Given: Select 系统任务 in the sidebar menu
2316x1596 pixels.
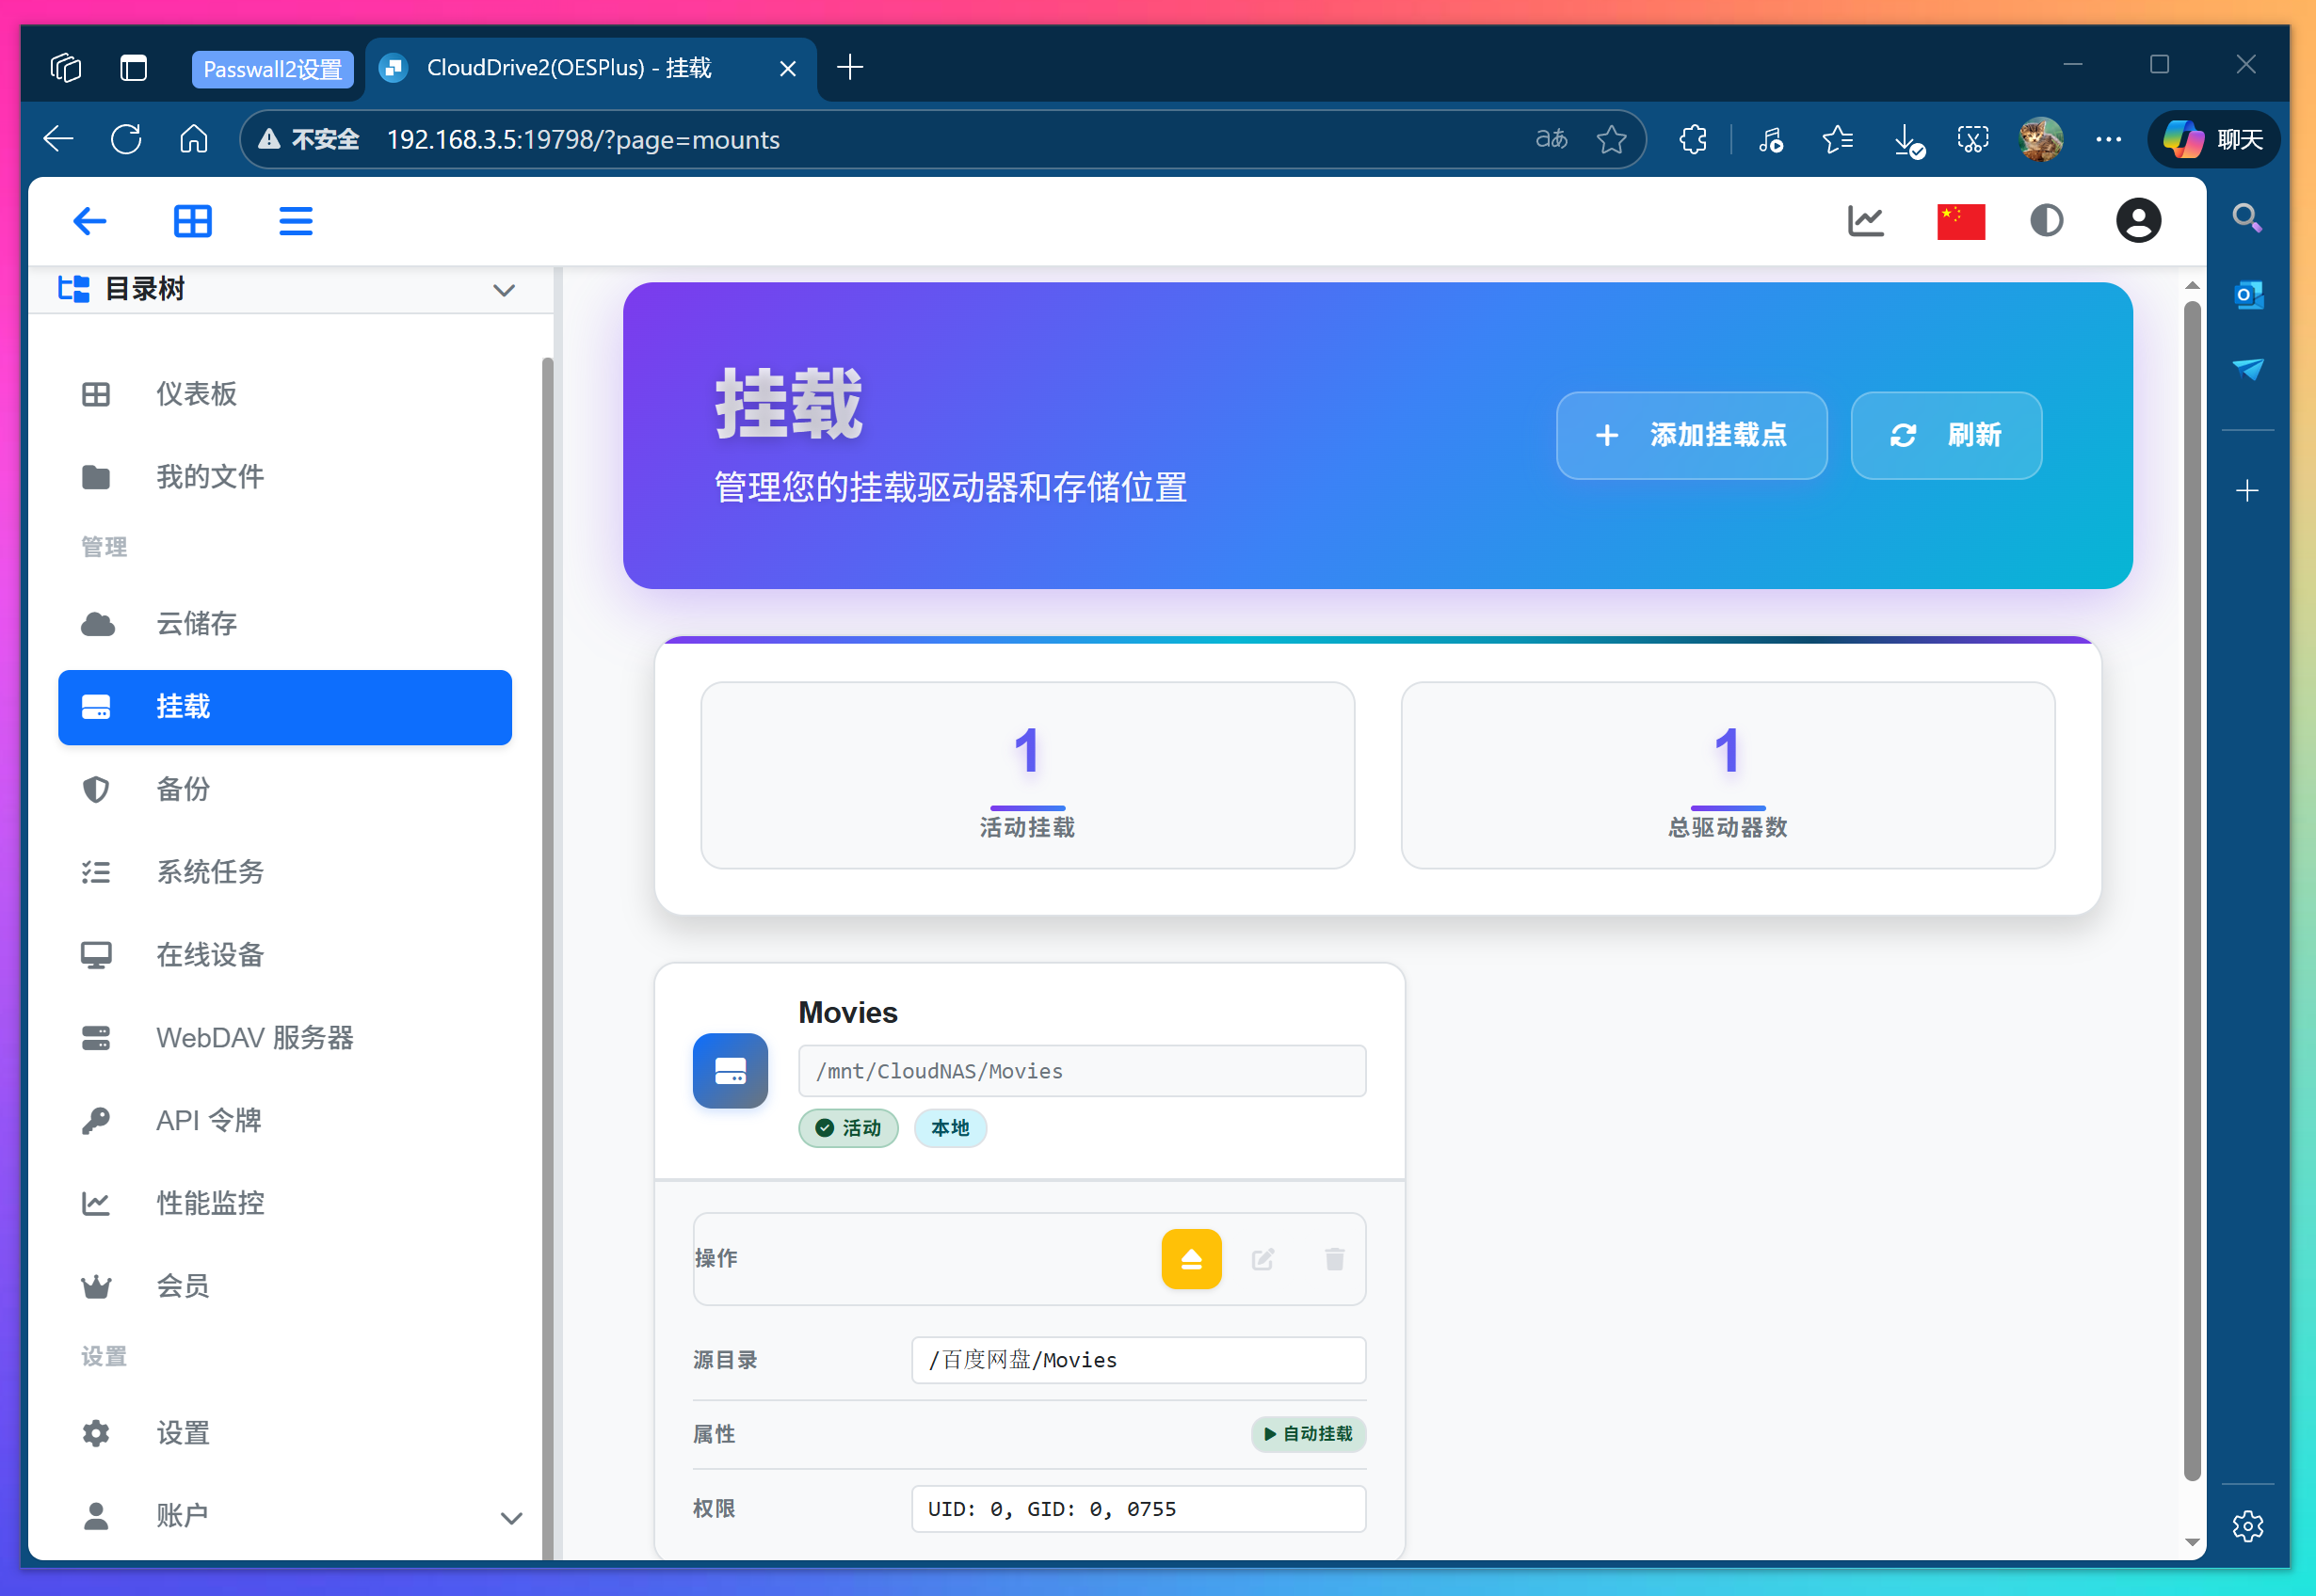Looking at the screenshot, I should point(96,871).
